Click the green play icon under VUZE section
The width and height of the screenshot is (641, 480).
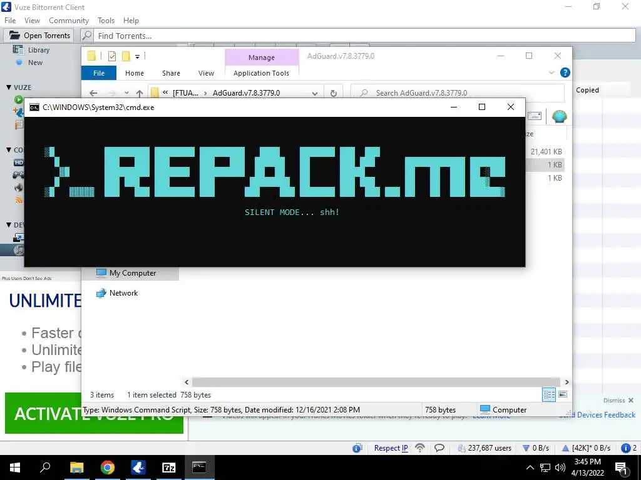tap(18, 99)
